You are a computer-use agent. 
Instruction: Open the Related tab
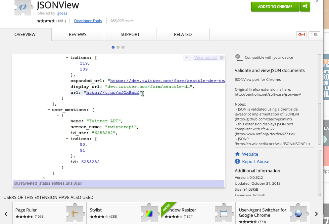183,35
